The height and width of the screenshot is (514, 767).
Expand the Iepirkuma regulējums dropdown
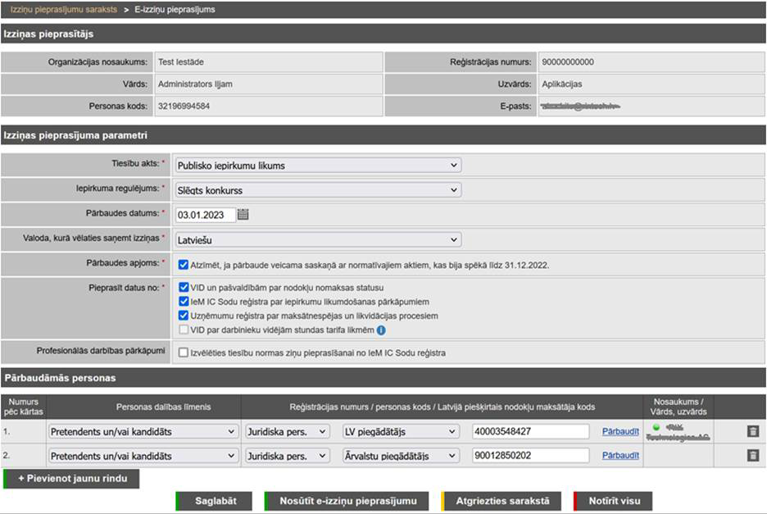tap(319, 190)
